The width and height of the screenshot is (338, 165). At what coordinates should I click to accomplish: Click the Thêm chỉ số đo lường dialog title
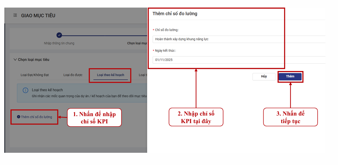pyautogui.click(x=175, y=14)
